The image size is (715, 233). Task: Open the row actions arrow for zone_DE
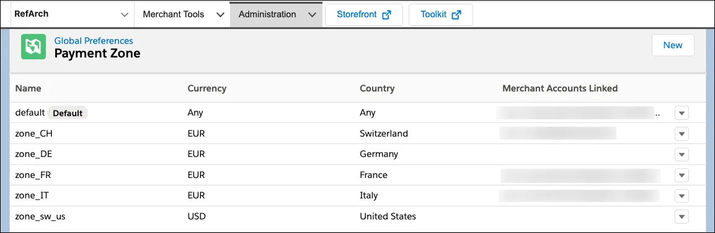coord(682,155)
